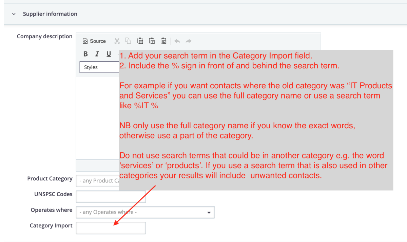This screenshot has height=242, width=407.
Task: Click the Operates where dropdown arrow
Action: (x=209, y=213)
